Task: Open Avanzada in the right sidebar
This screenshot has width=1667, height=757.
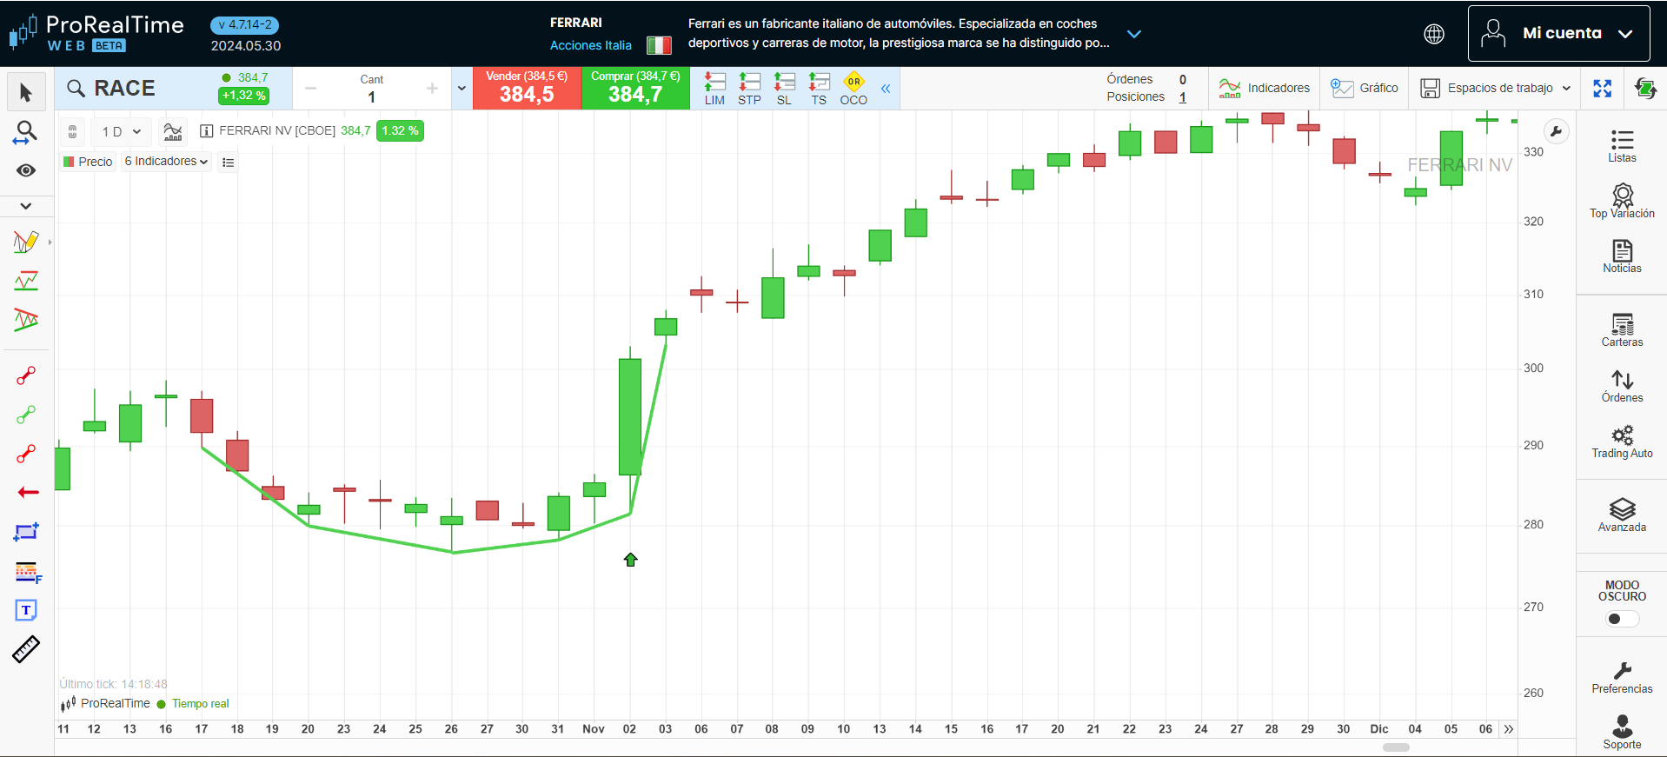Action: pos(1622,515)
